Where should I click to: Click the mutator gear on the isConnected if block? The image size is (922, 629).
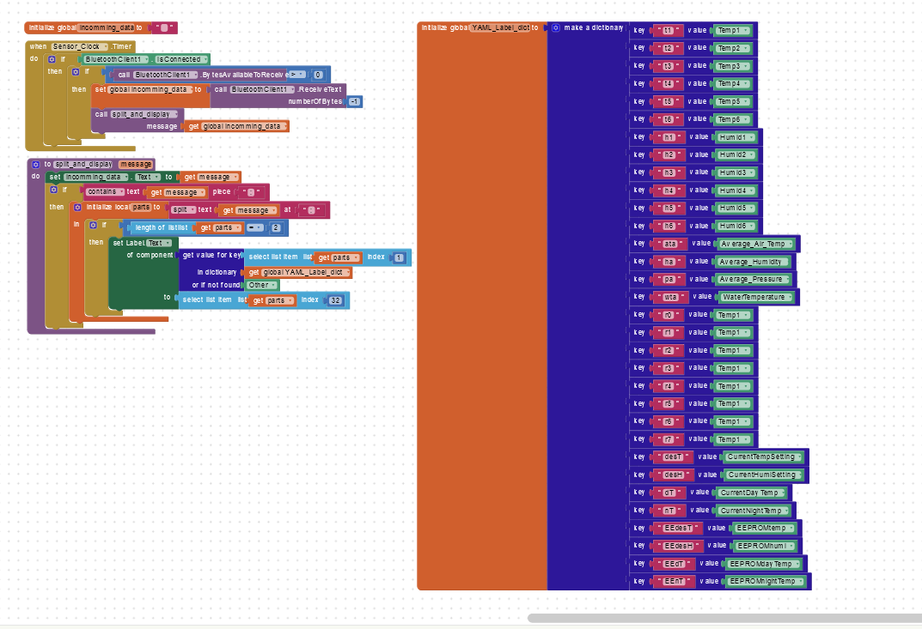click(52, 59)
